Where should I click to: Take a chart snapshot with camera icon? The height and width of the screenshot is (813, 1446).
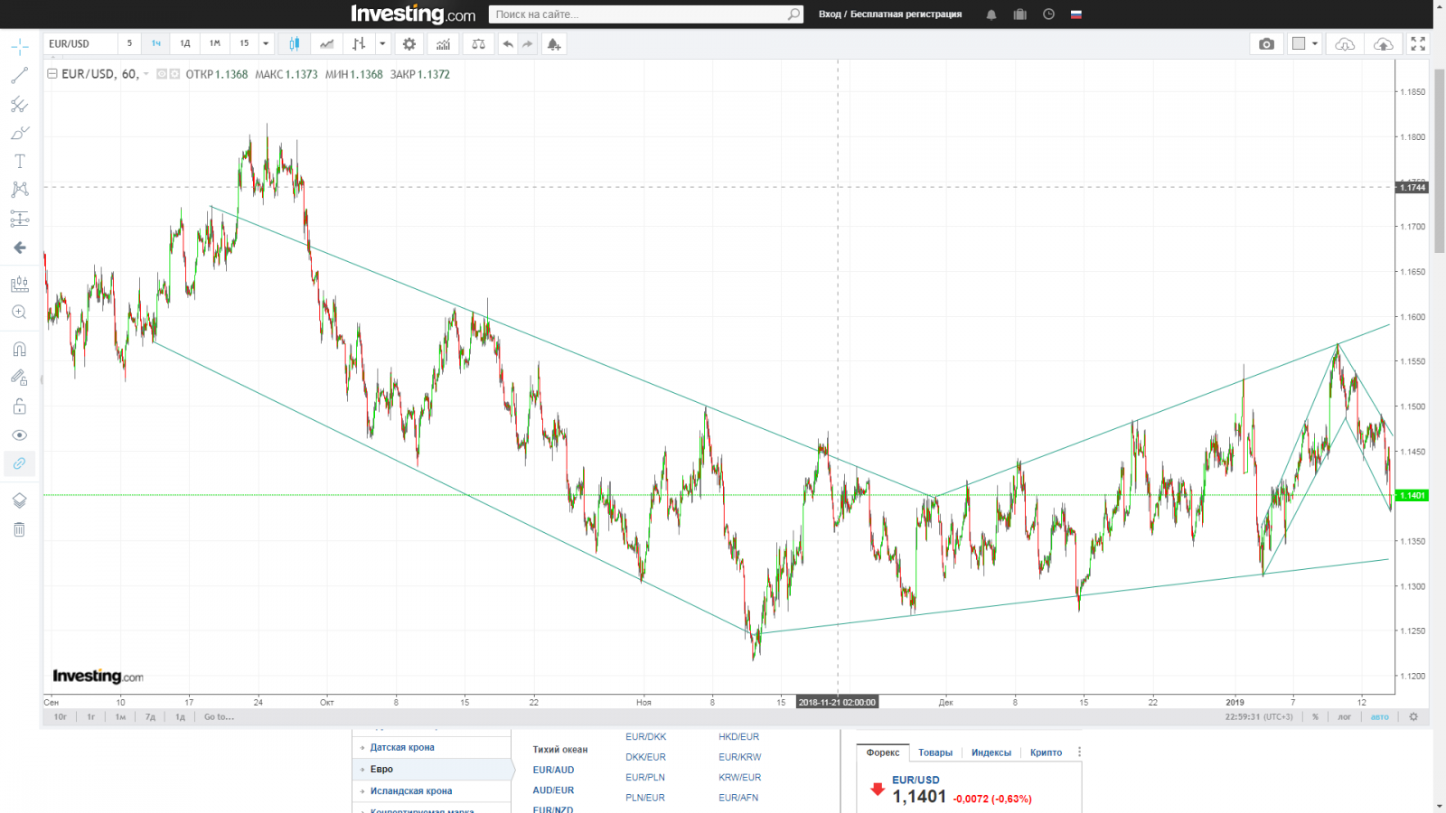pos(1266,44)
